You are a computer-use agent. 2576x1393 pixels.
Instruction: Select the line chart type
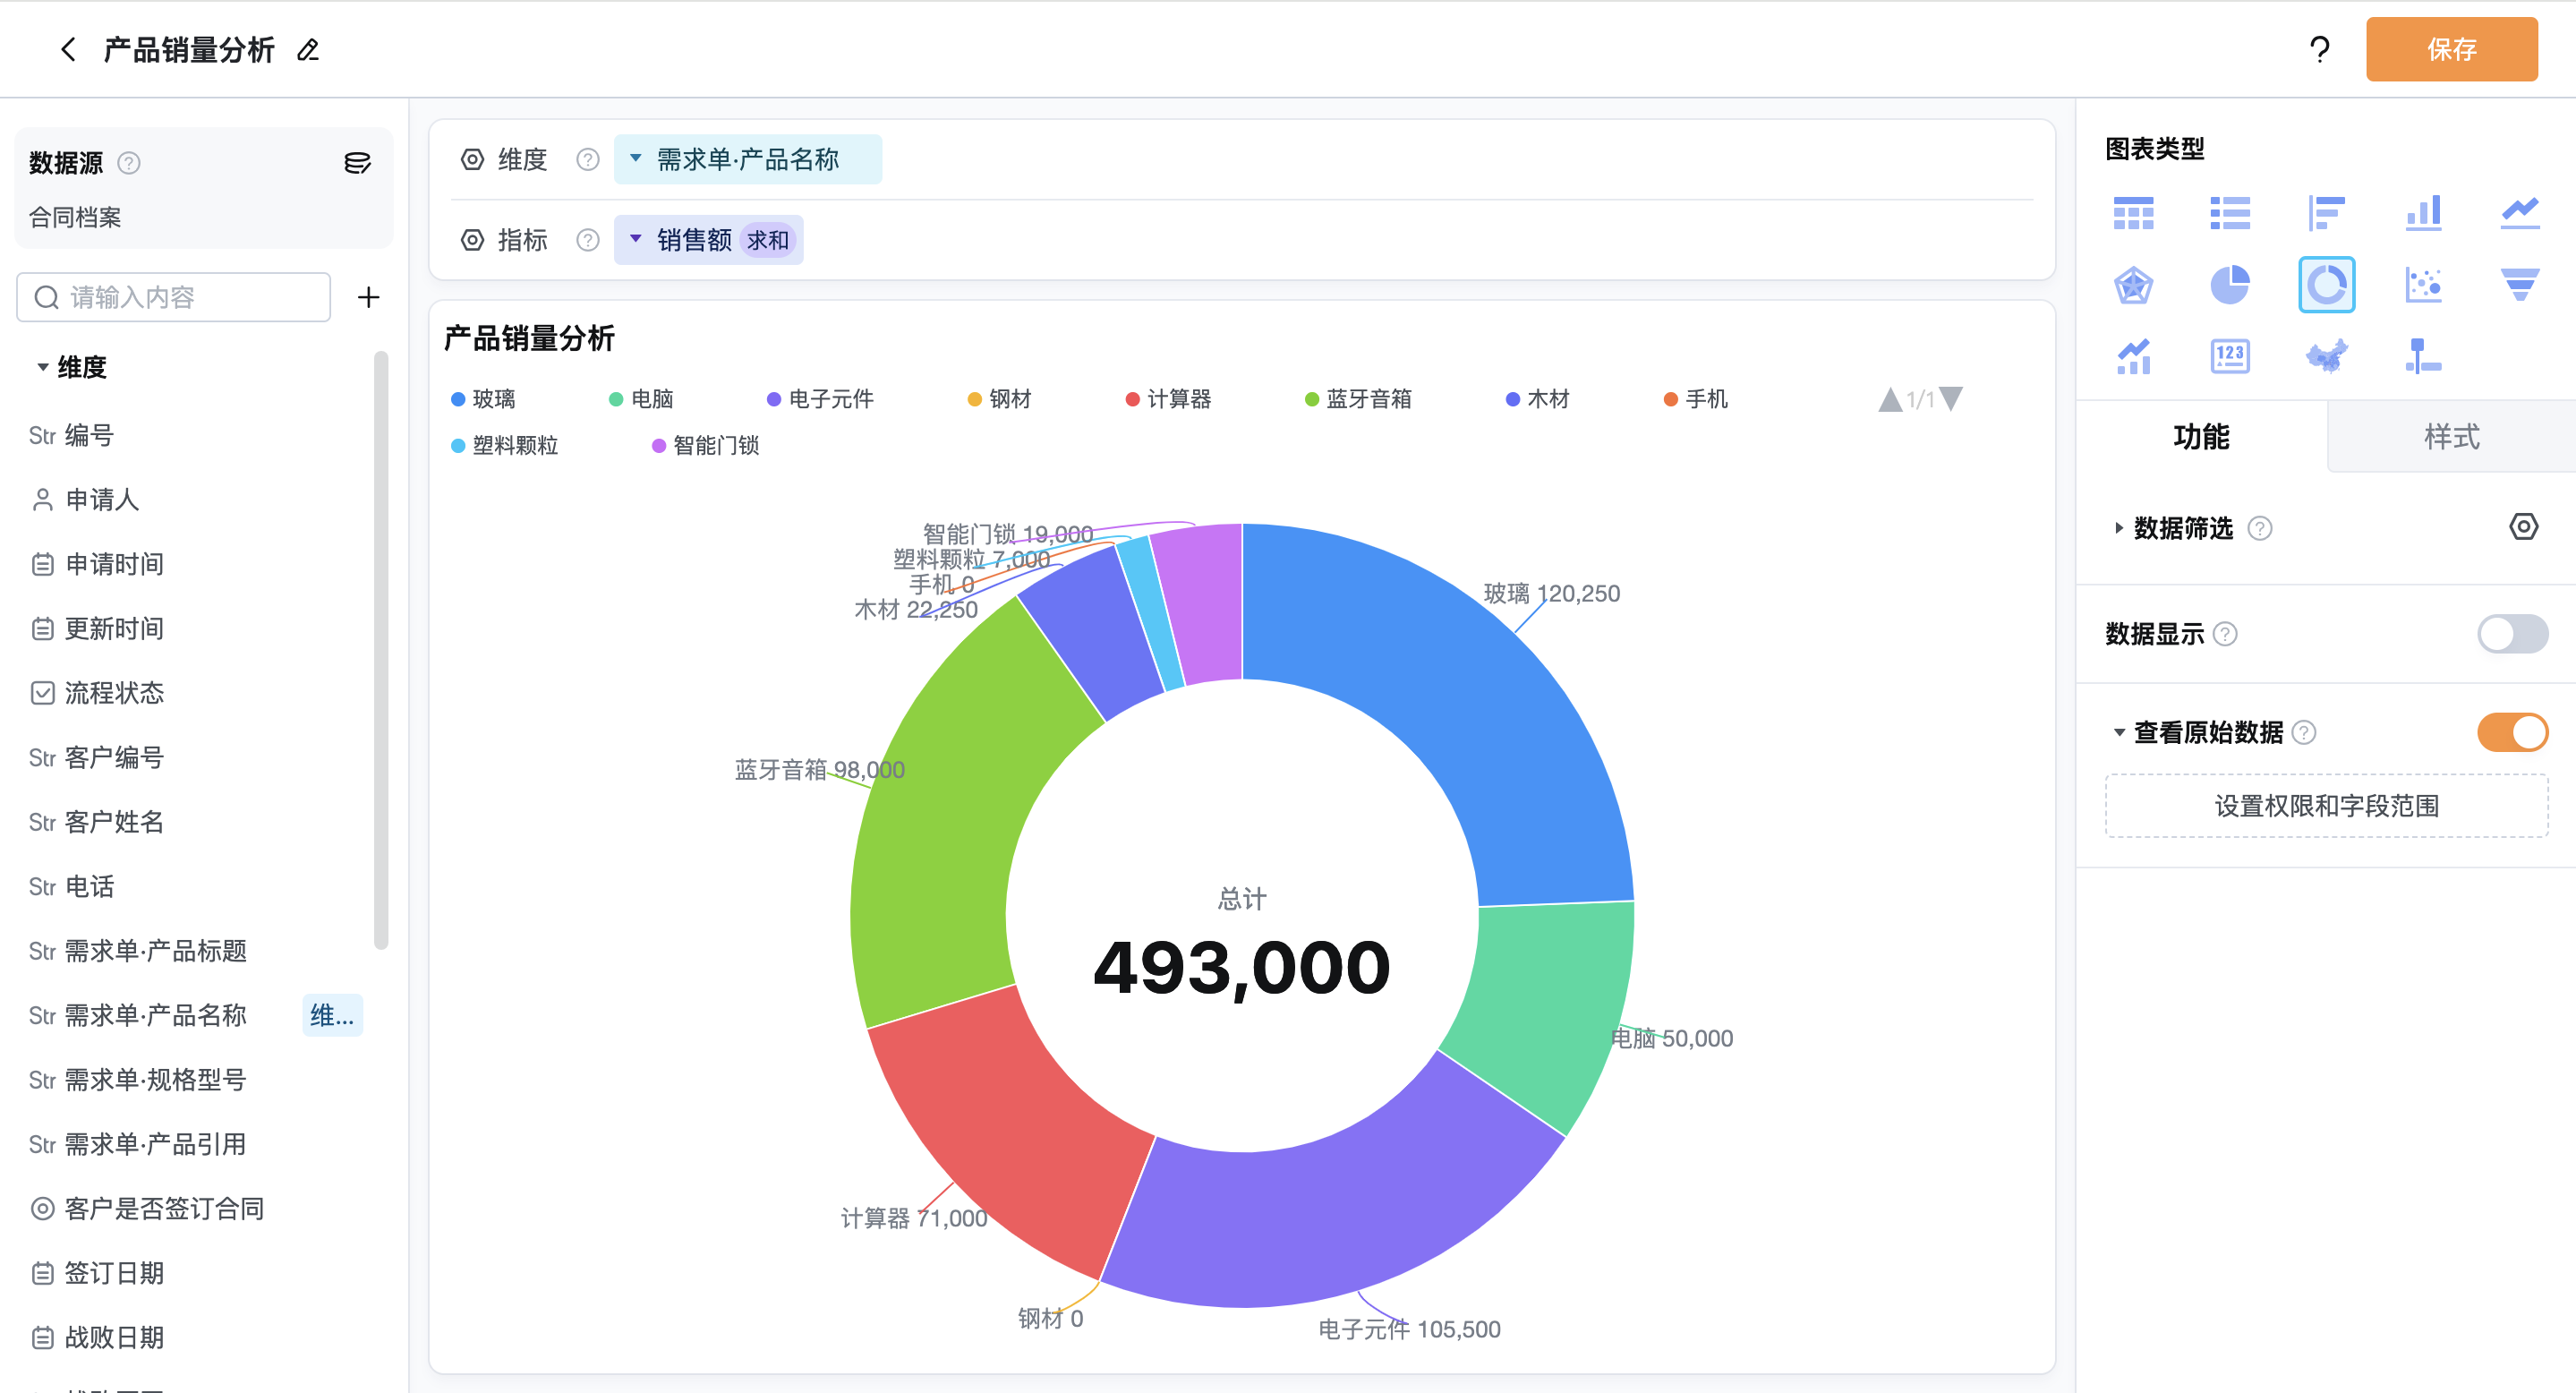pyautogui.click(x=2519, y=213)
